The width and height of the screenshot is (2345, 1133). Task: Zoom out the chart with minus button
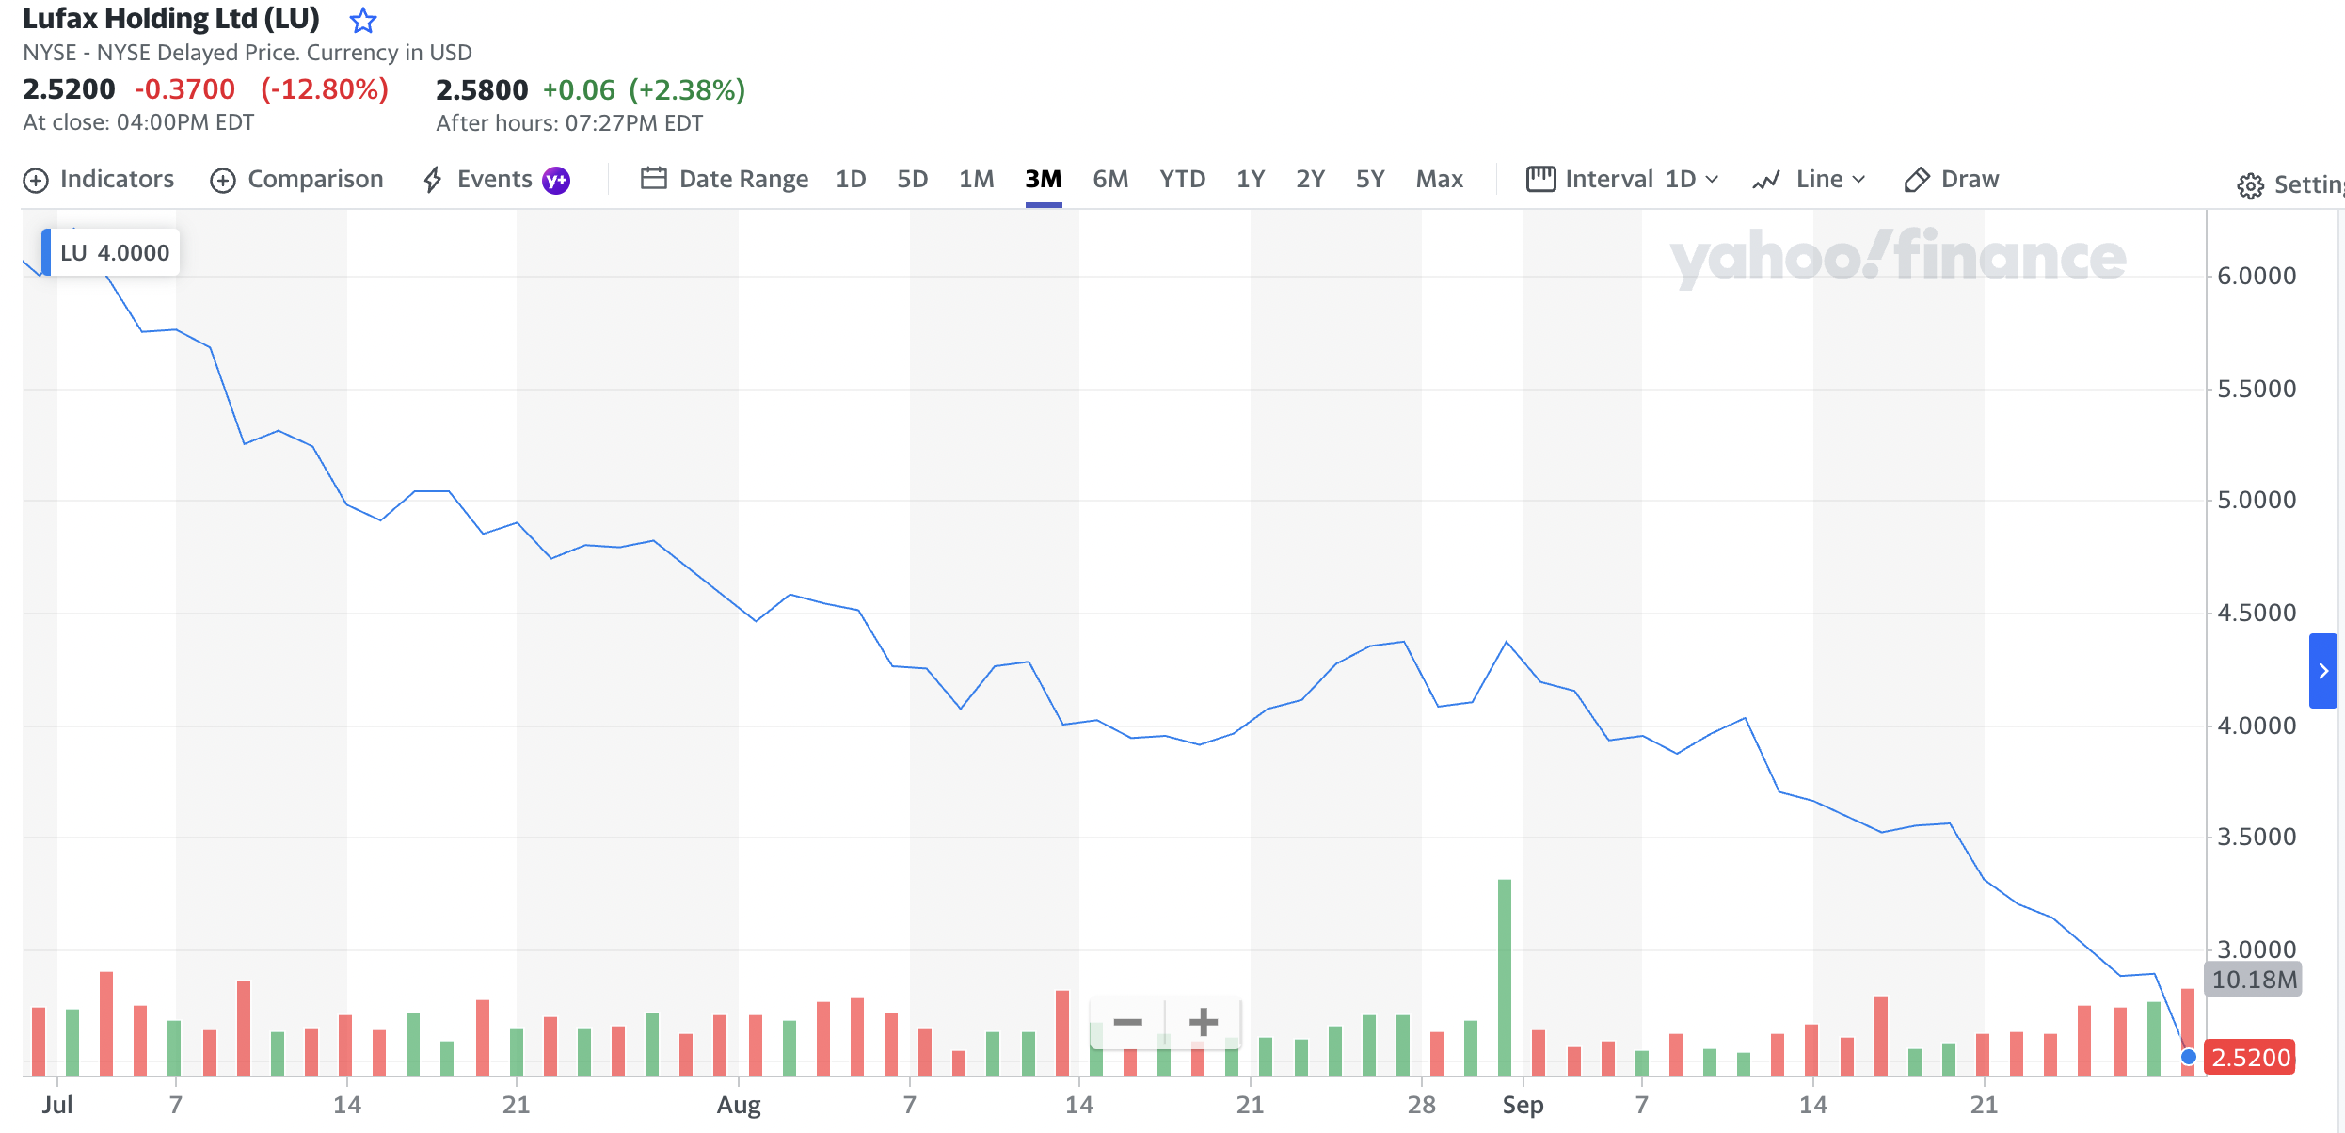tap(1127, 1022)
